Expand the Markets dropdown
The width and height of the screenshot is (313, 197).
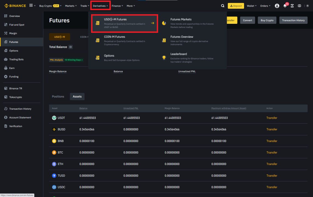point(71,6)
